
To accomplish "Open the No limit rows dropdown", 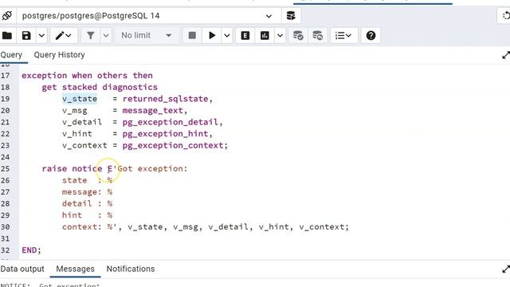I will (147, 35).
